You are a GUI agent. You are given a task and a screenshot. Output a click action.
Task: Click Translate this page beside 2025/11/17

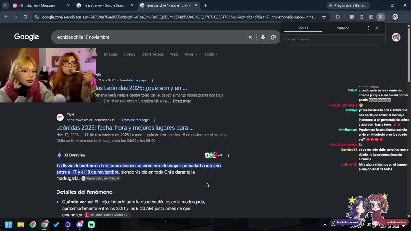click(x=133, y=80)
